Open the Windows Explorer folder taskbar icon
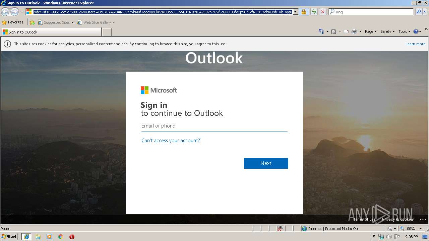Viewport: 429px width, 241px height. tap(38, 237)
